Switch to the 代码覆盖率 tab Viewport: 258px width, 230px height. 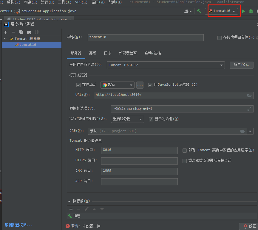[x=128, y=53]
